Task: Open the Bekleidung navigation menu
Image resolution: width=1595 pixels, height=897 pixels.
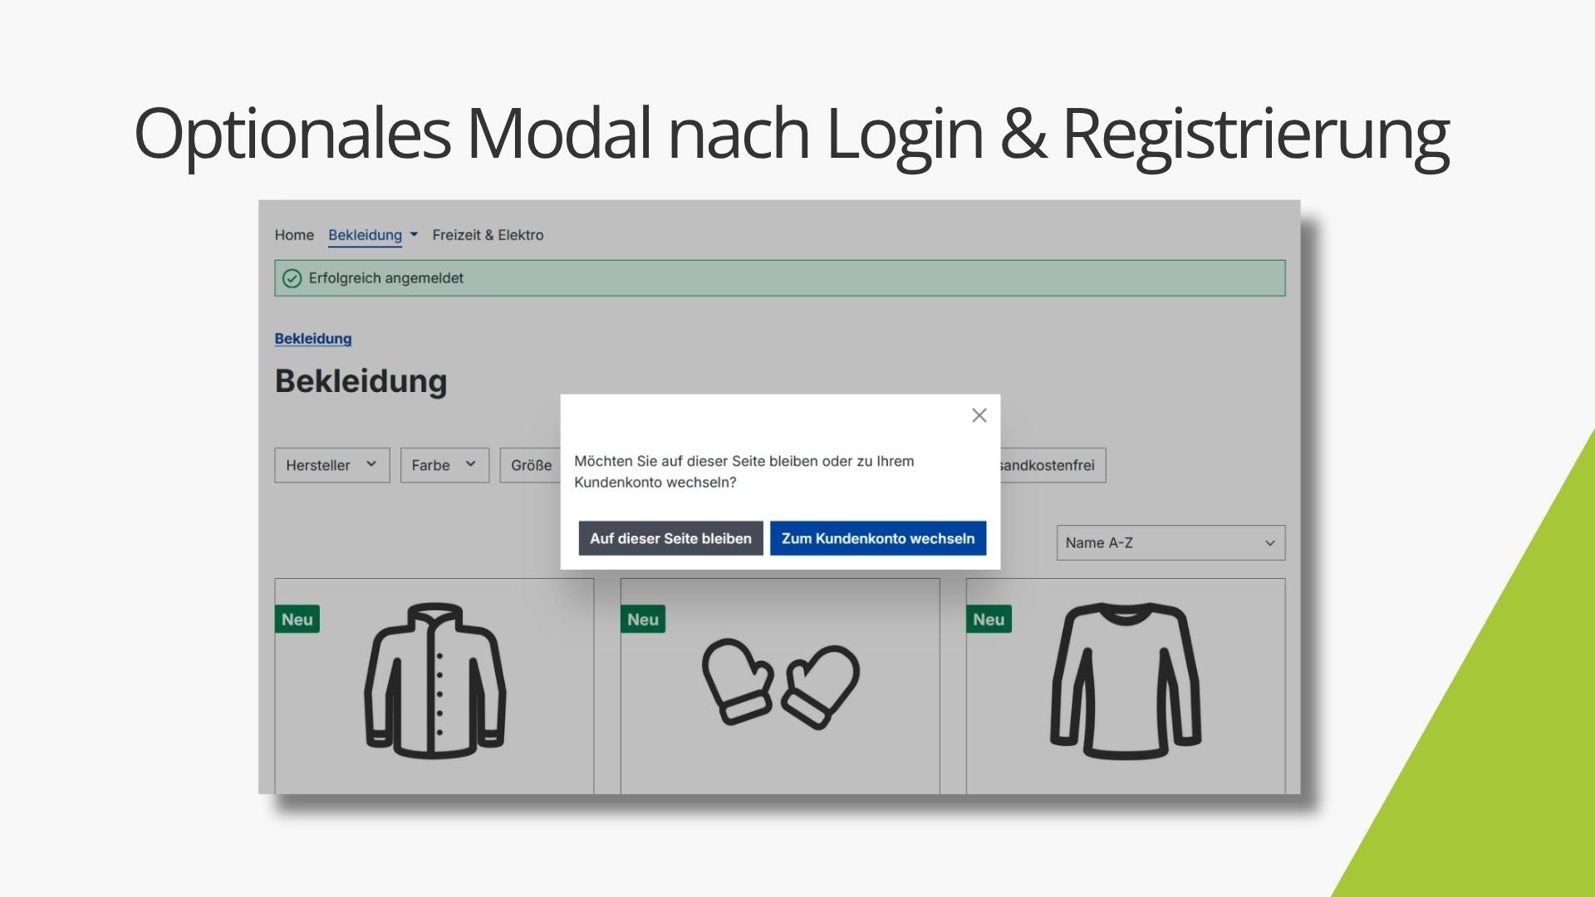Action: click(x=365, y=235)
